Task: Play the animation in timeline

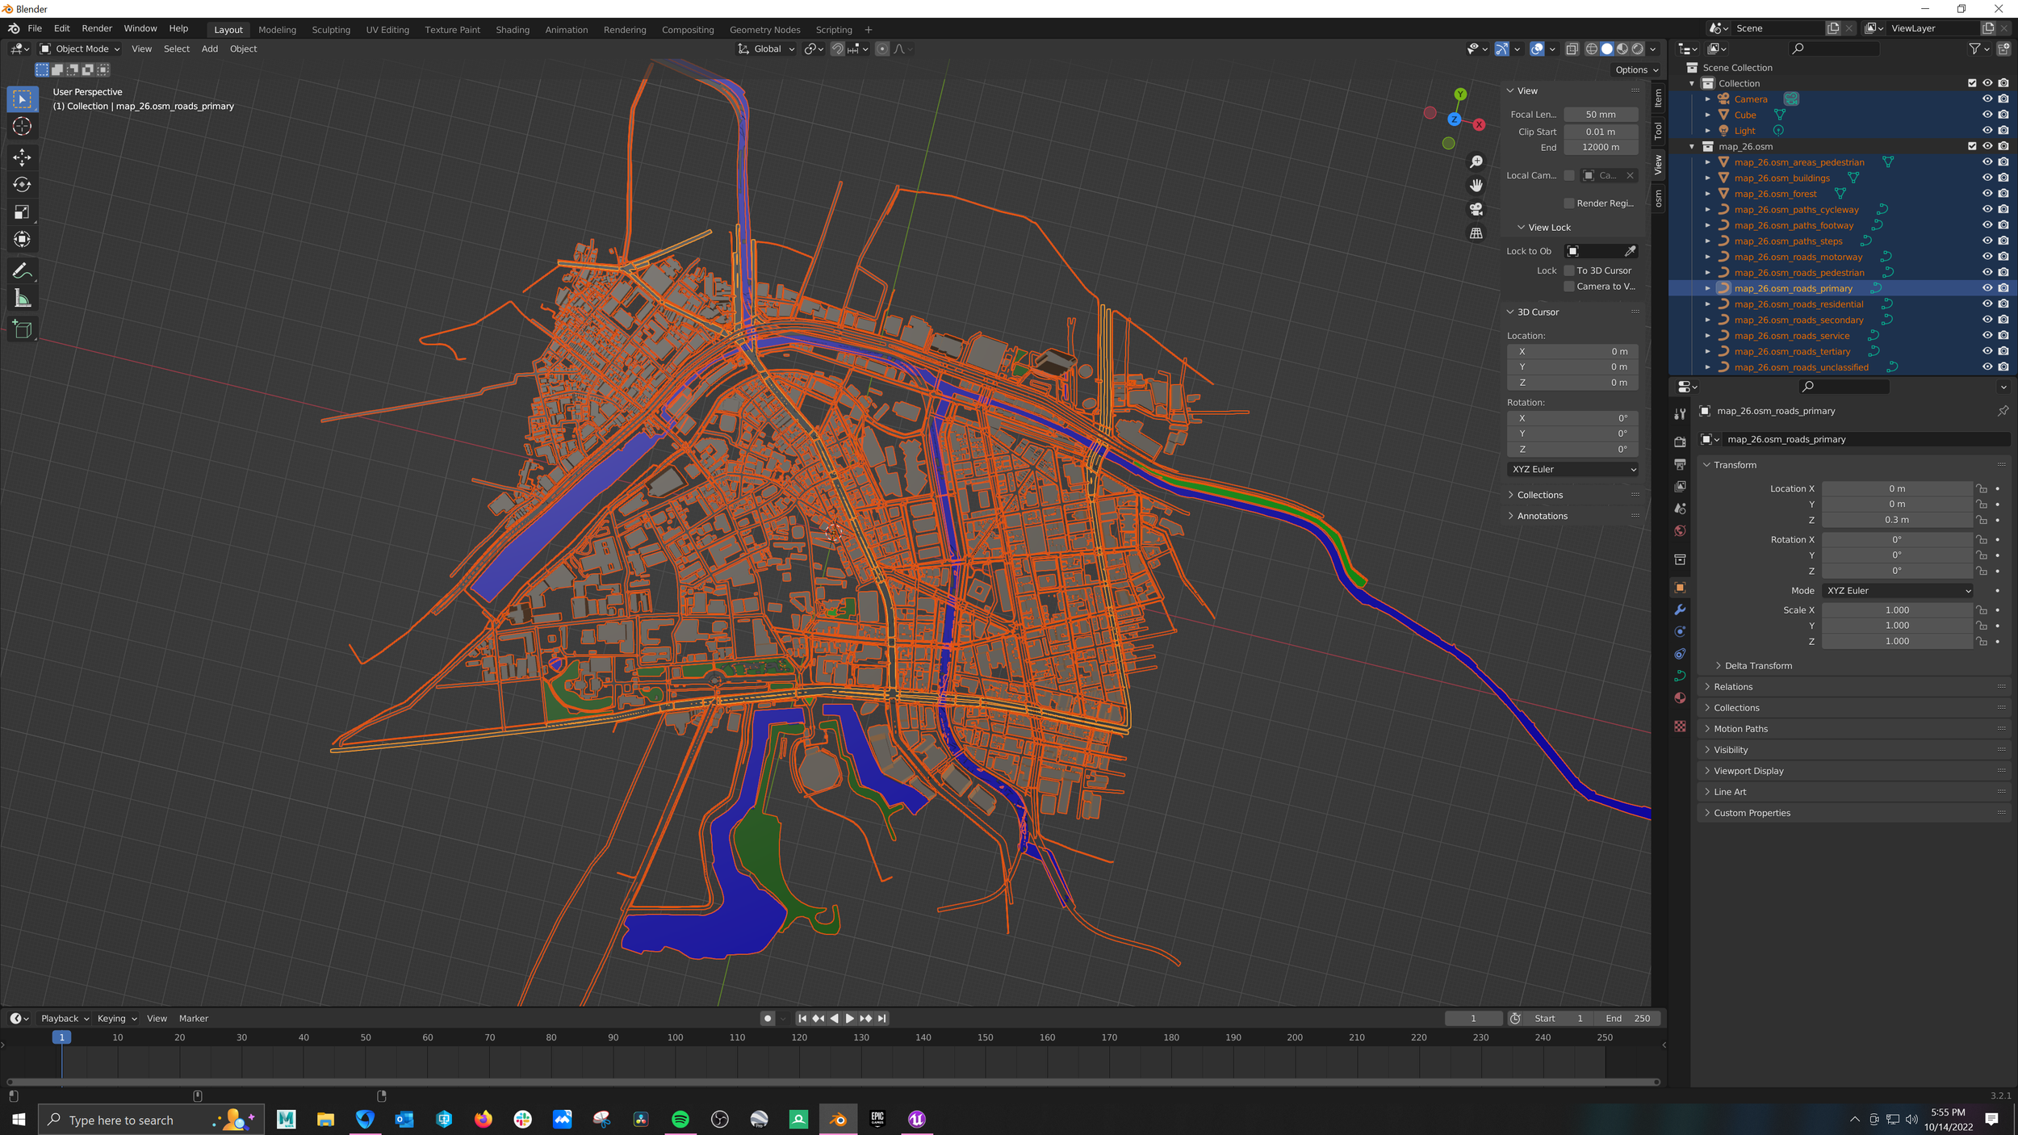Action: tap(849, 1019)
